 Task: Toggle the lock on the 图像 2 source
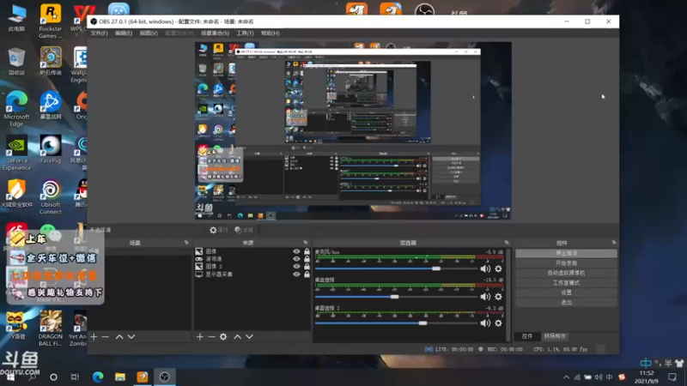coord(307,267)
